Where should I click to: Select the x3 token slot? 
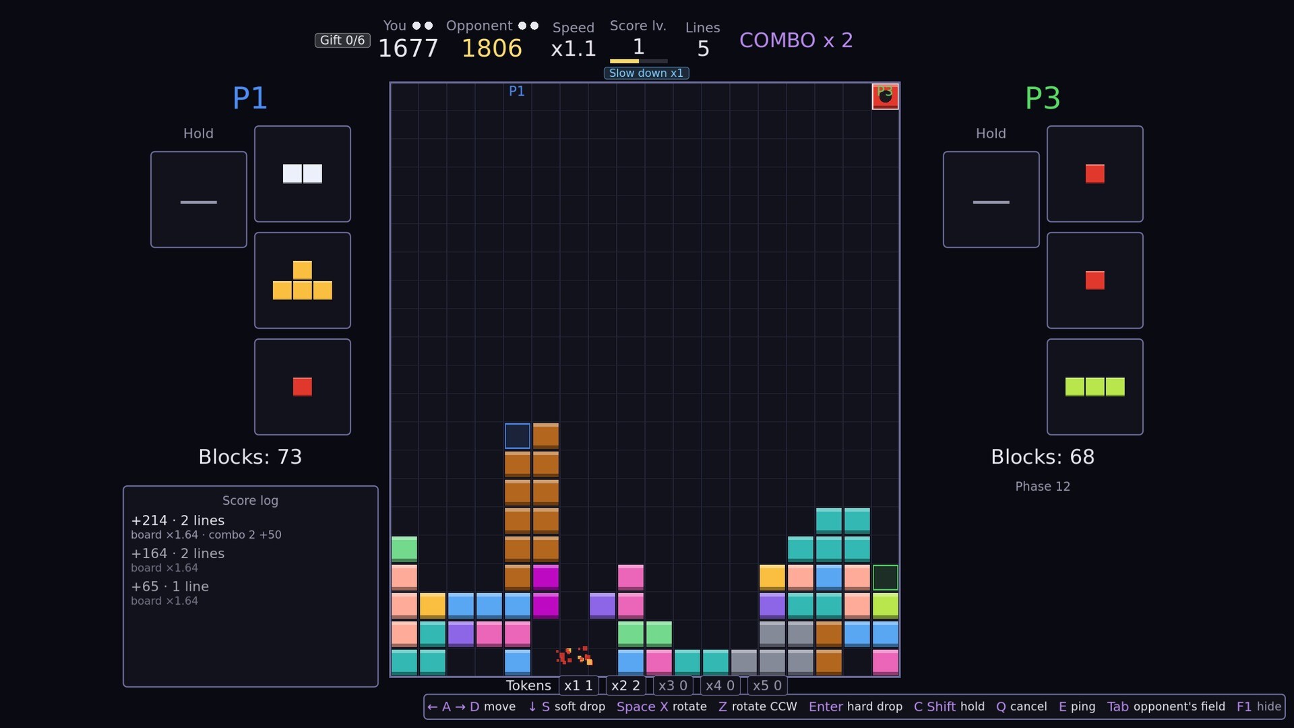[x=673, y=686]
